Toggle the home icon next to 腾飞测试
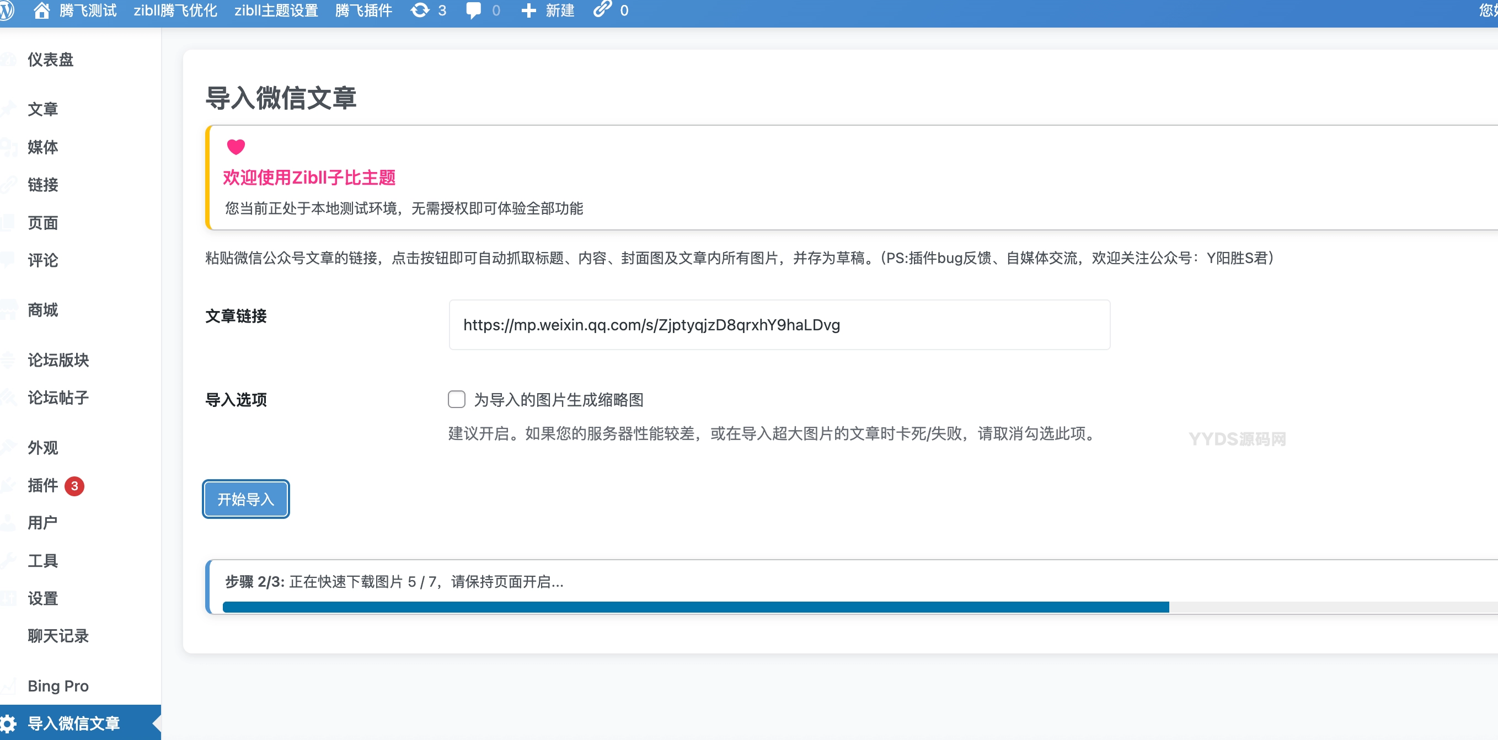The image size is (1498, 740). tap(42, 10)
